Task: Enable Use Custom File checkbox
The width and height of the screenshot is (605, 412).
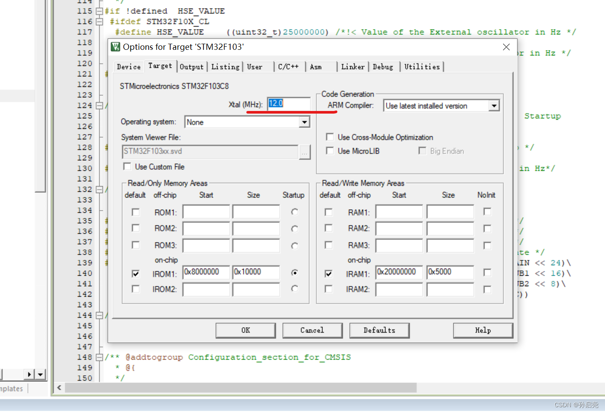Action: click(x=127, y=166)
